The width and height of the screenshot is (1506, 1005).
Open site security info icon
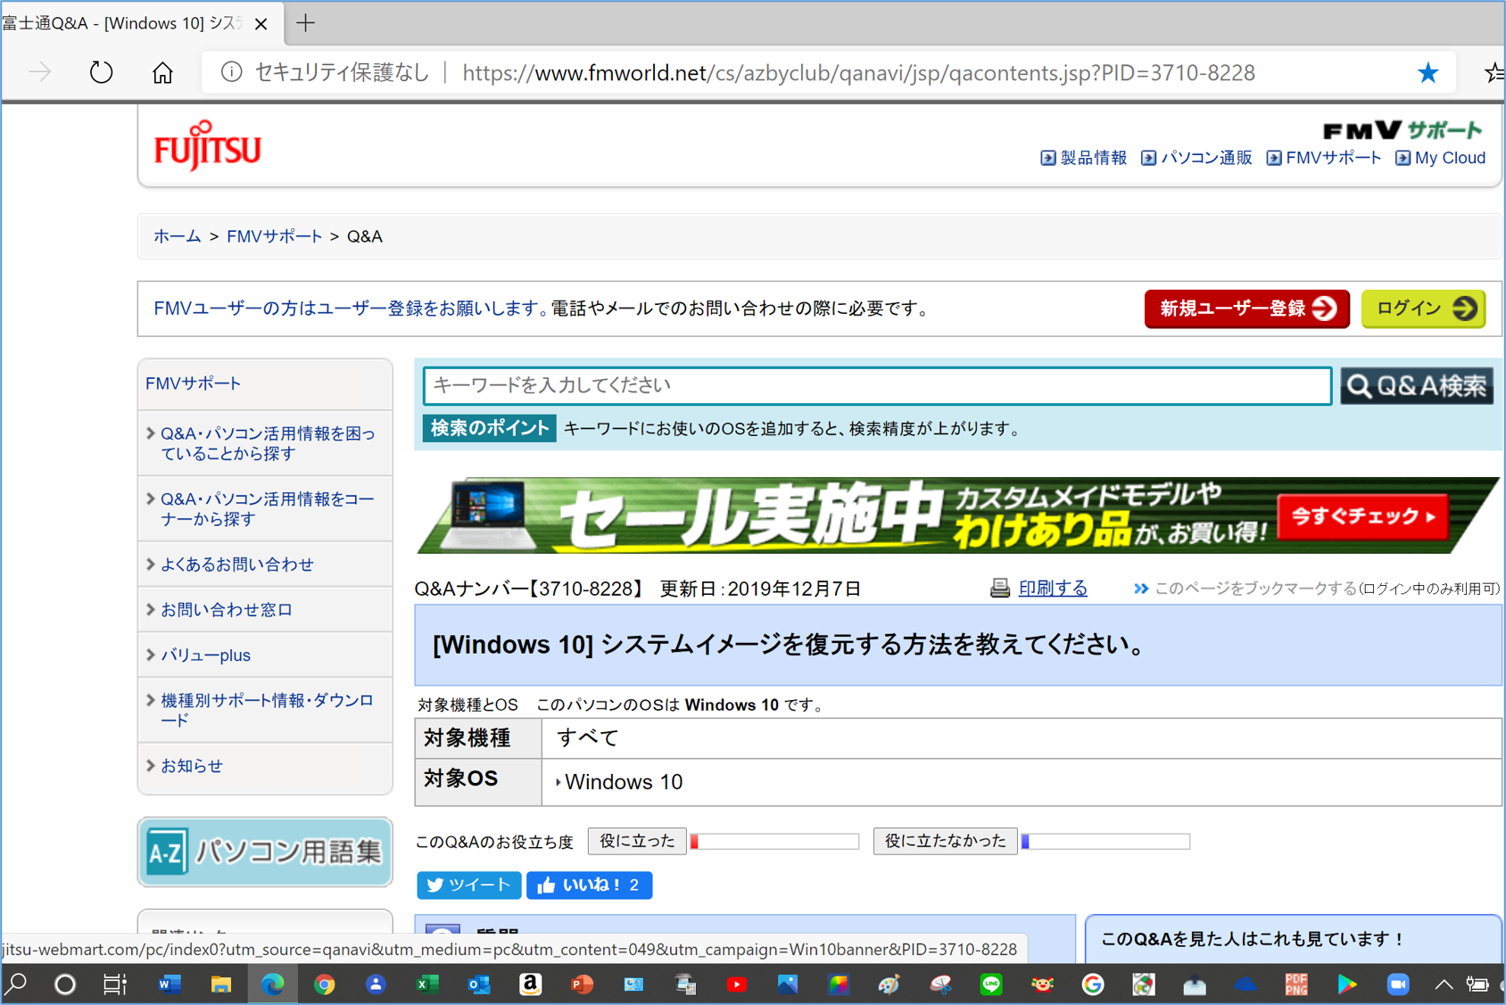point(231,72)
